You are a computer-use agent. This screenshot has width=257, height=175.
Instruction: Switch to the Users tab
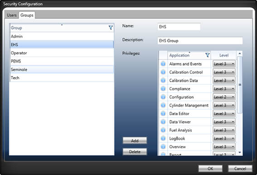point(12,15)
